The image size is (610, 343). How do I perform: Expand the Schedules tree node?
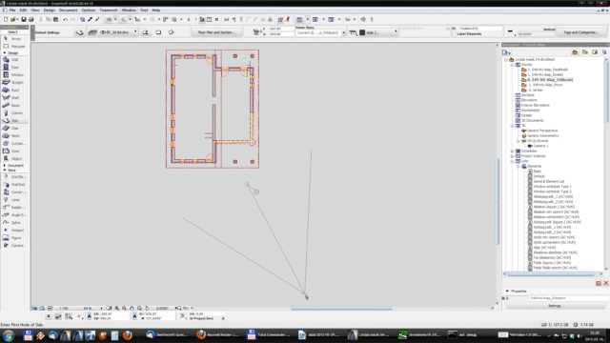[512, 151]
